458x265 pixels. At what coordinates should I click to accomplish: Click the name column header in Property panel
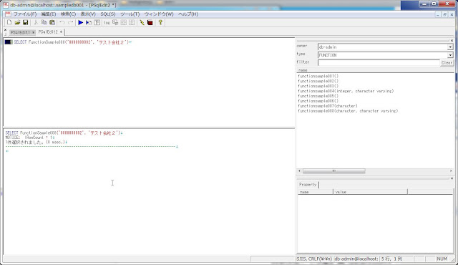(x=316, y=192)
